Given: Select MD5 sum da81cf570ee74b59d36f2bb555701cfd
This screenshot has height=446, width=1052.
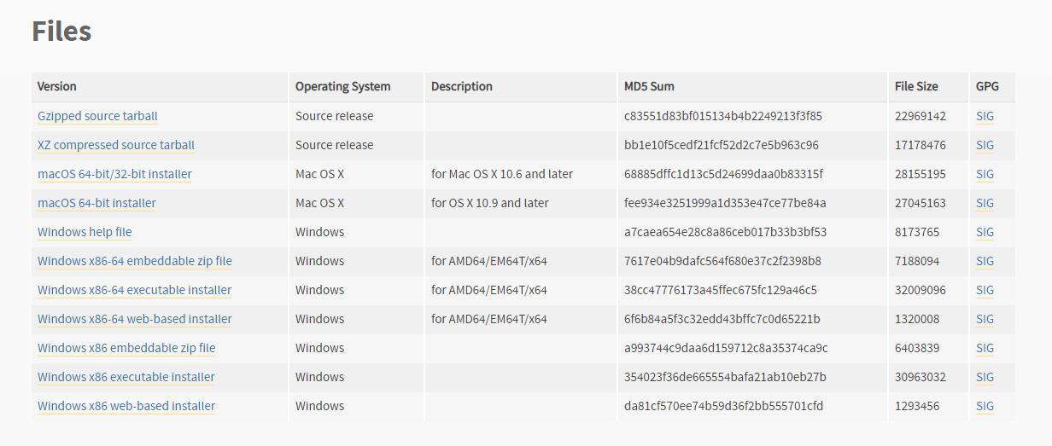Looking at the screenshot, I should tap(724, 406).
